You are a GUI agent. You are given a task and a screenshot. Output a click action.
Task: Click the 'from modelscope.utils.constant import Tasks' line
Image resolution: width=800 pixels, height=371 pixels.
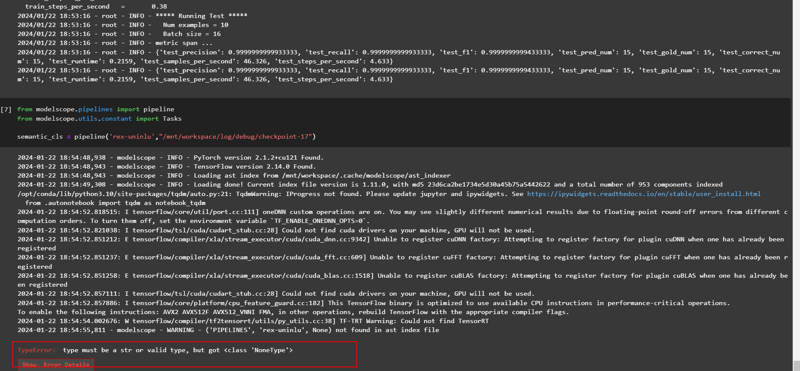[x=99, y=119]
